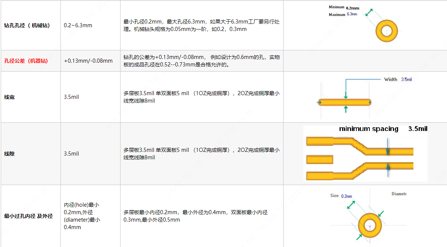The image size is (447, 247).
Task: Click the short middle orange pad in spacing diagram
Action: click(319, 160)
